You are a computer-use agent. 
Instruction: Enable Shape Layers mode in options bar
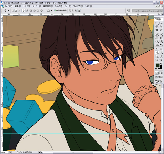tap(13, 11)
